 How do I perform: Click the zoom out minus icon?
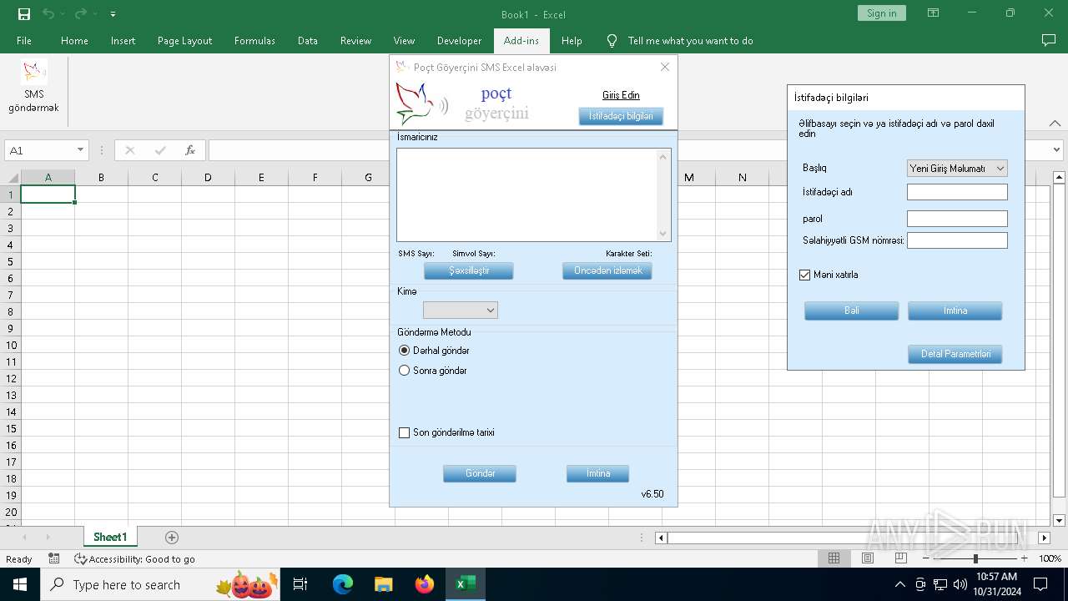point(926,558)
